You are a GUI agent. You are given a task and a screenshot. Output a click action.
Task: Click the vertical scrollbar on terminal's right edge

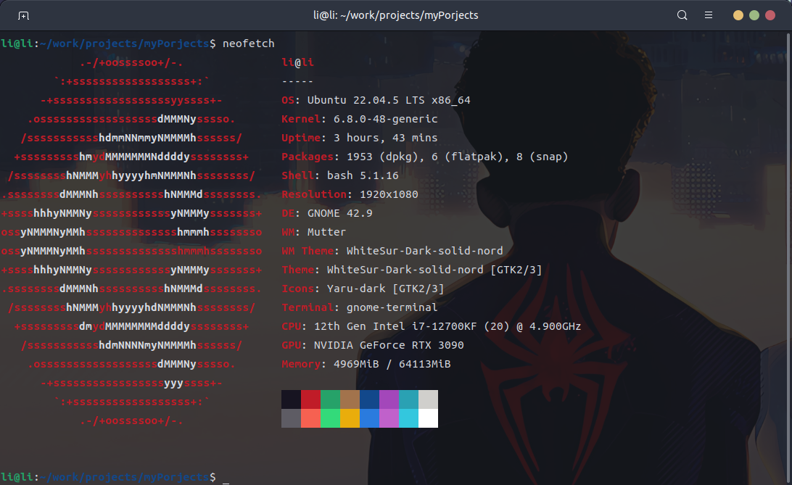(790, 257)
